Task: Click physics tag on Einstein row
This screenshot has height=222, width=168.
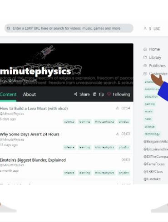Action: click(x=124, y=173)
